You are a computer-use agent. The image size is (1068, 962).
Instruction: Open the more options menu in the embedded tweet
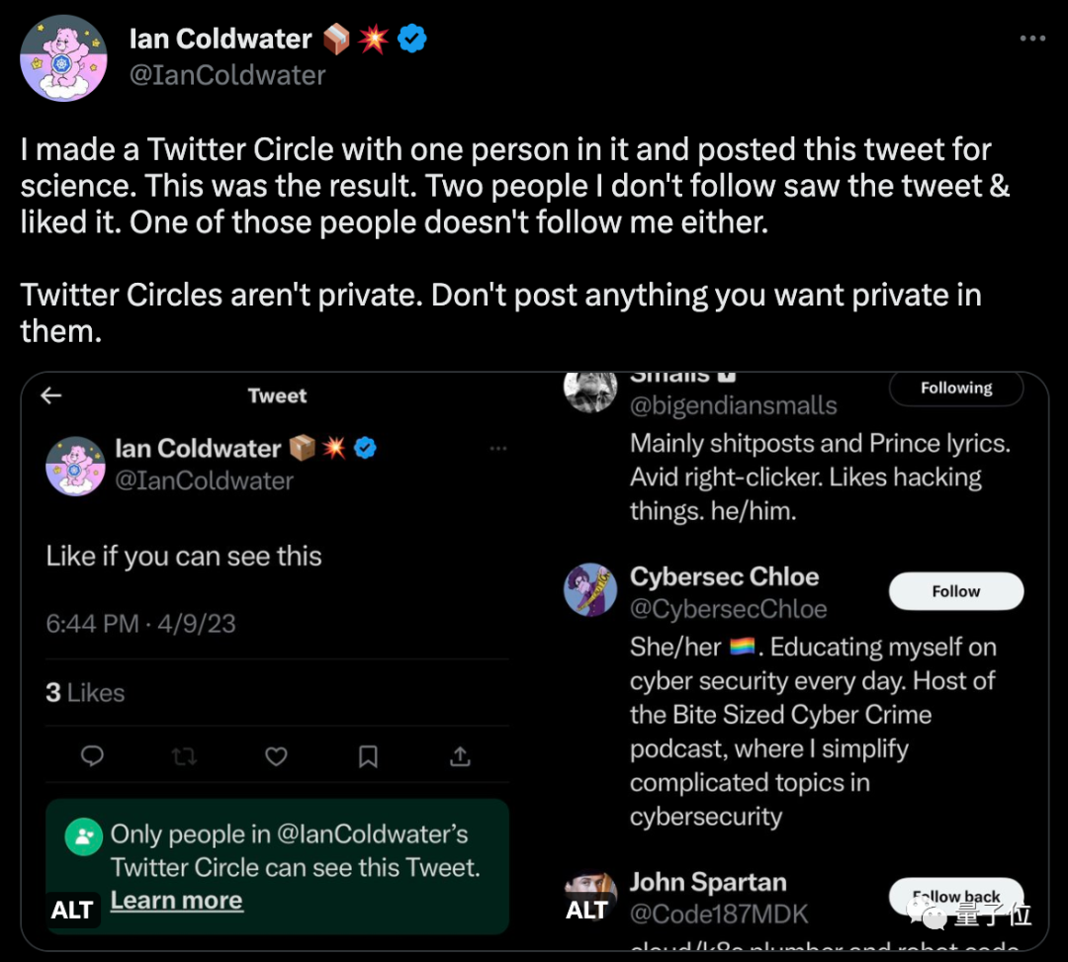pyautogui.click(x=498, y=449)
